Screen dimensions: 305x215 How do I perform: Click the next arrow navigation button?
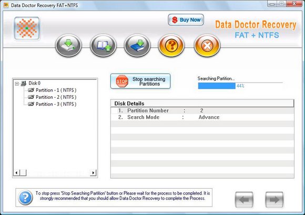(274, 200)
